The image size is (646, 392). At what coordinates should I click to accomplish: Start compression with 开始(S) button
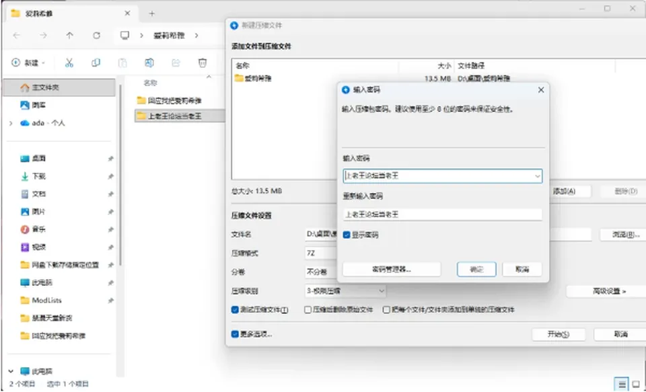coord(559,334)
